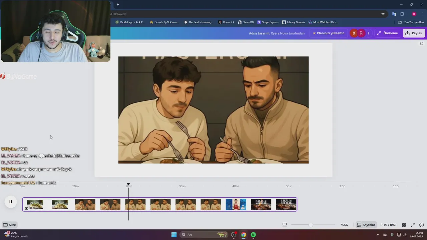Image resolution: width=427 pixels, height=240 pixels.
Task: Add a collaborator with plus icon
Action: pyautogui.click(x=368, y=33)
